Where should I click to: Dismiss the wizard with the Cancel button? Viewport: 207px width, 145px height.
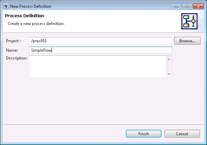click(182, 134)
